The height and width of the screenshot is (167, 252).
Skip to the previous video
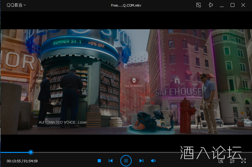pyautogui.click(x=111, y=161)
